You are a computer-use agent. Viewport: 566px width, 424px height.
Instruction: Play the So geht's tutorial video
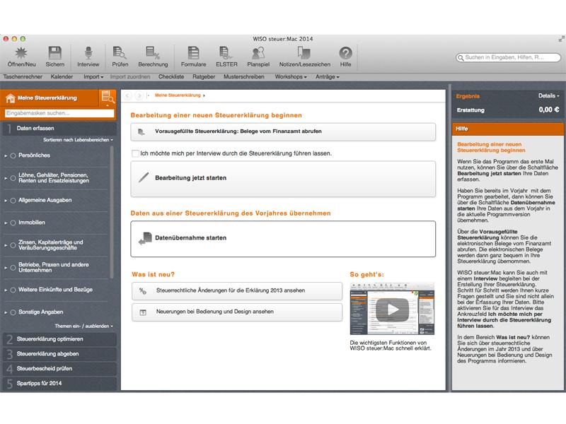pyautogui.click(x=392, y=309)
